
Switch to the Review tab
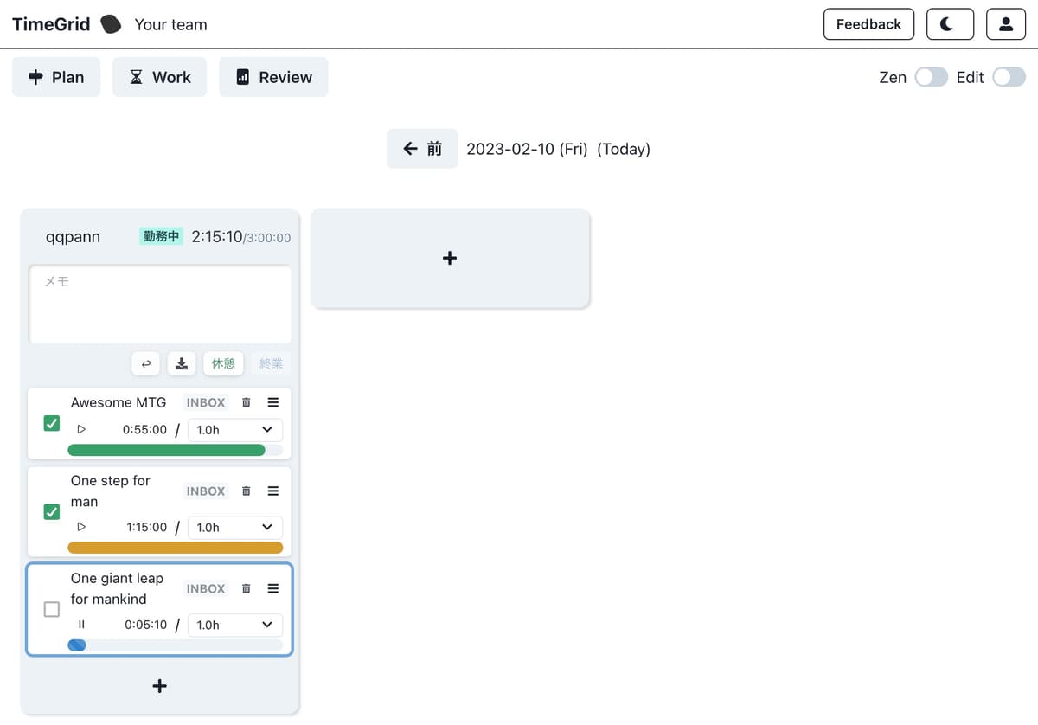(273, 77)
